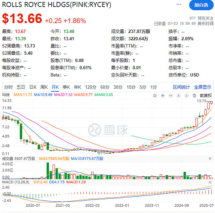
Task: Click the volume MA5:7985.04万股 label
Action: pos(54,159)
